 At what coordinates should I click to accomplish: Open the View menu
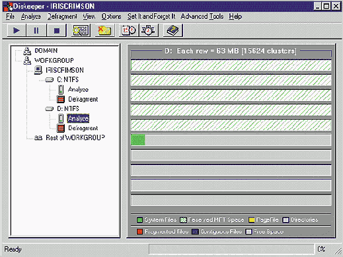[89, 17]
